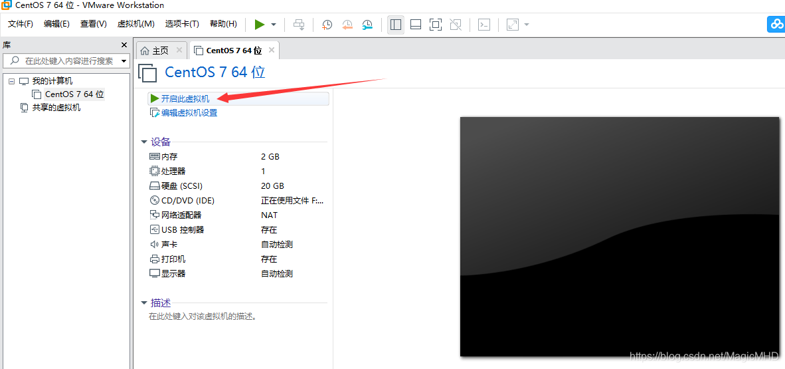Viewport: 785px width, 369px height.
Task: Open the 查看(V) menu
Action: 94,24
